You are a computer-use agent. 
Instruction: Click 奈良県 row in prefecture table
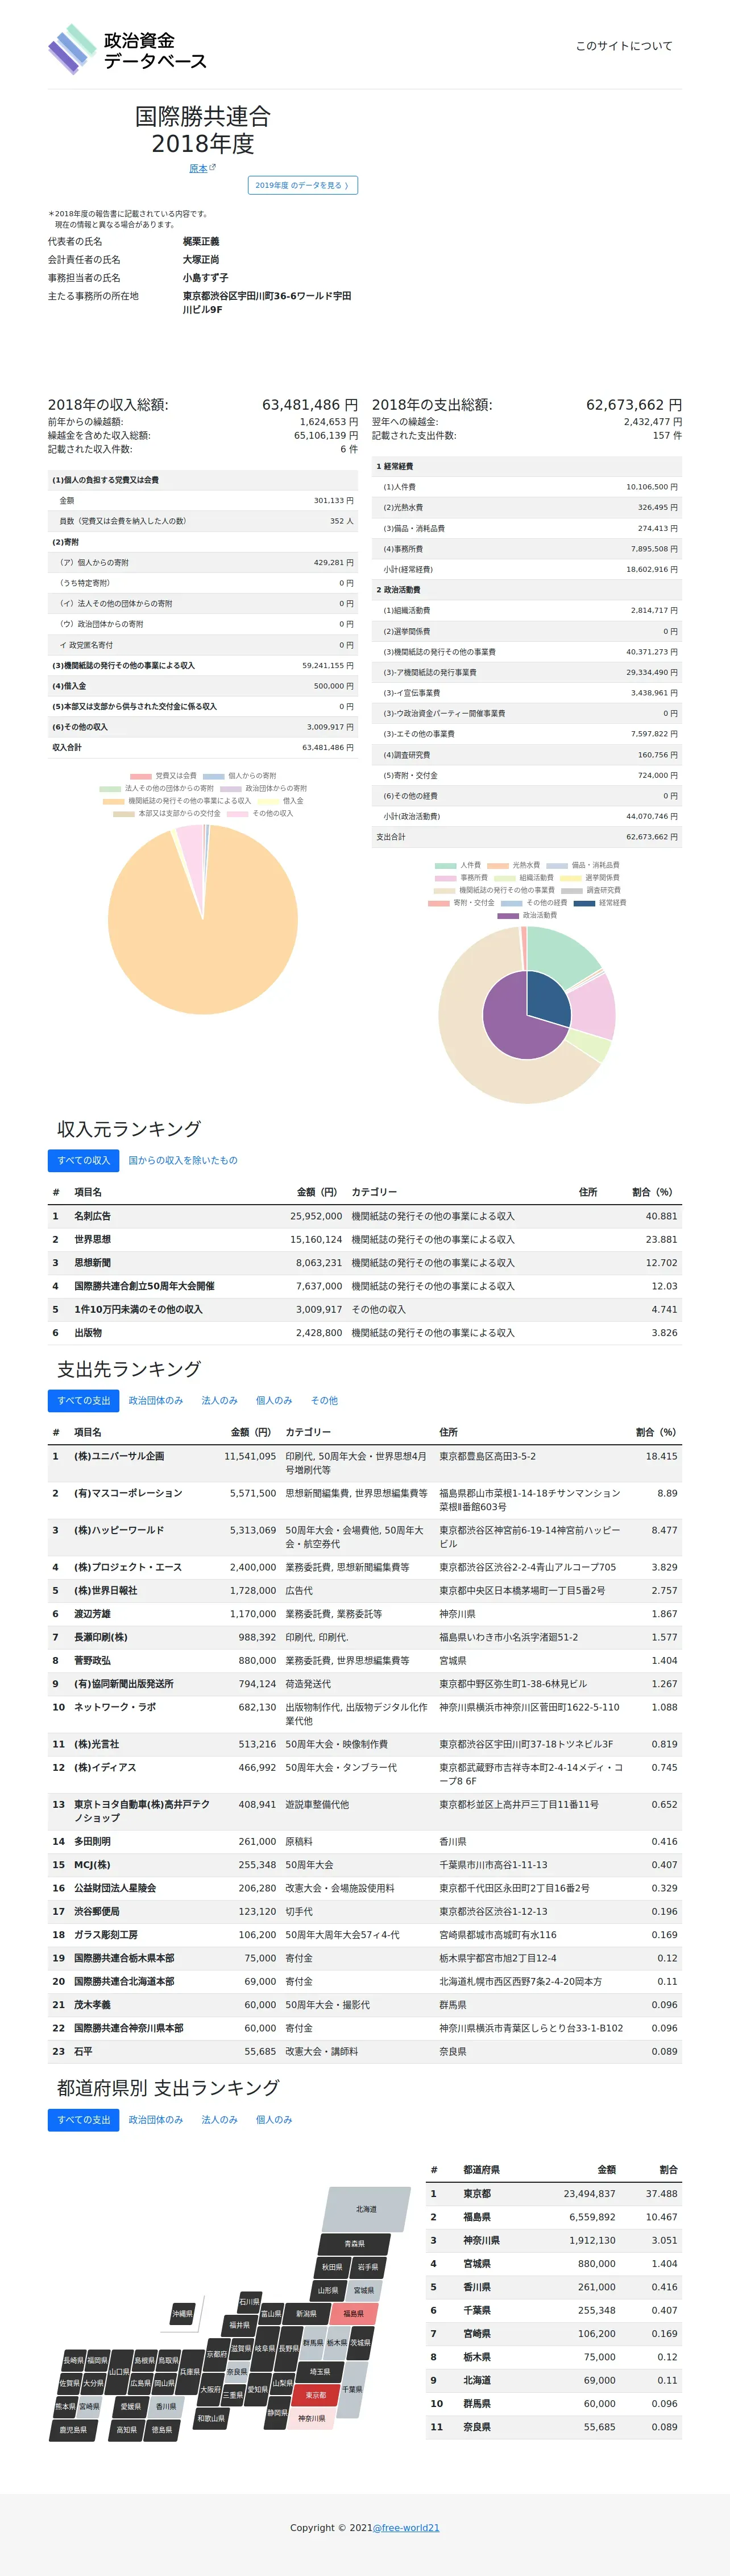(553, 2427)
